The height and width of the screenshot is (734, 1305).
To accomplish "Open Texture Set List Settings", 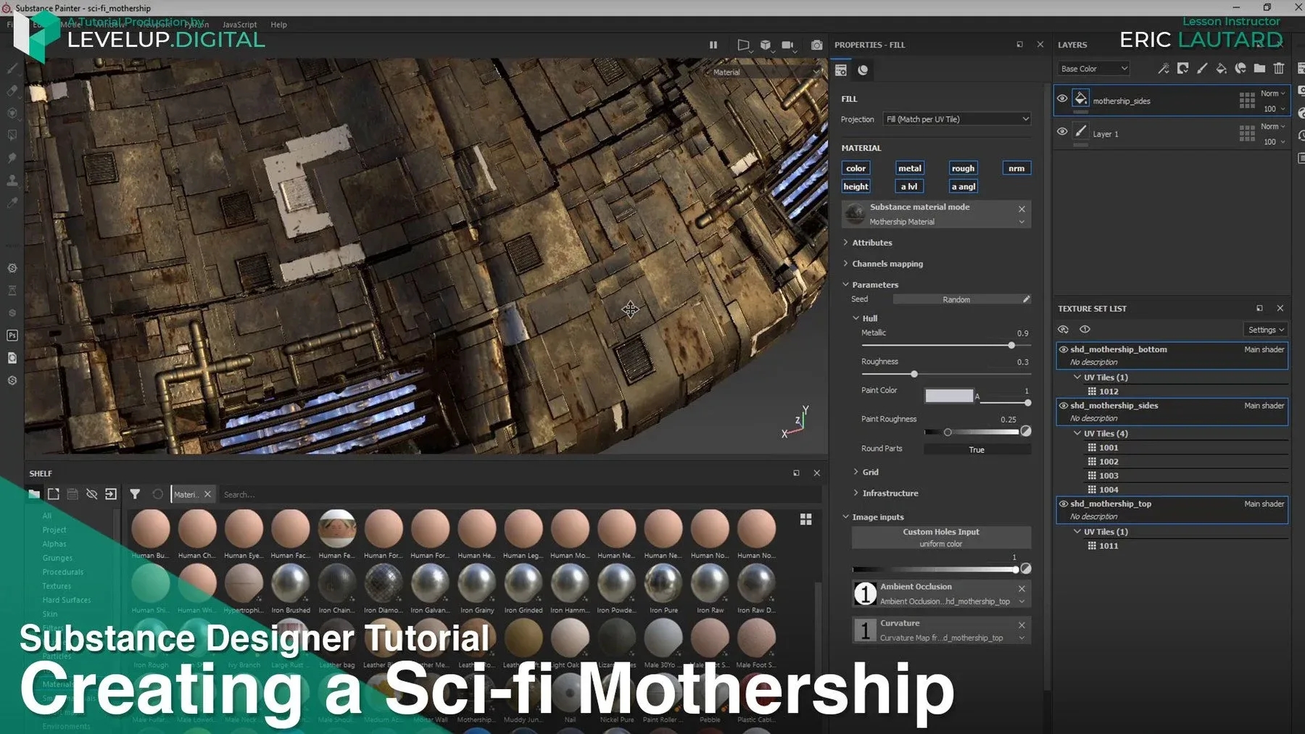I will click(1265, 330).
